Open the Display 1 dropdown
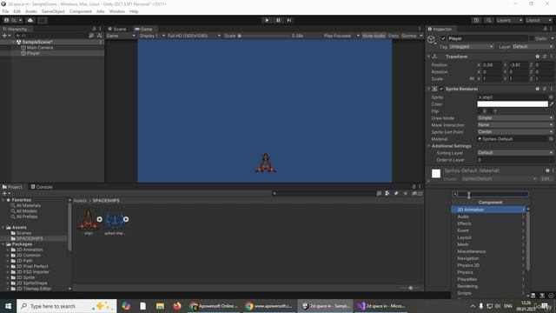 [152, 36]
